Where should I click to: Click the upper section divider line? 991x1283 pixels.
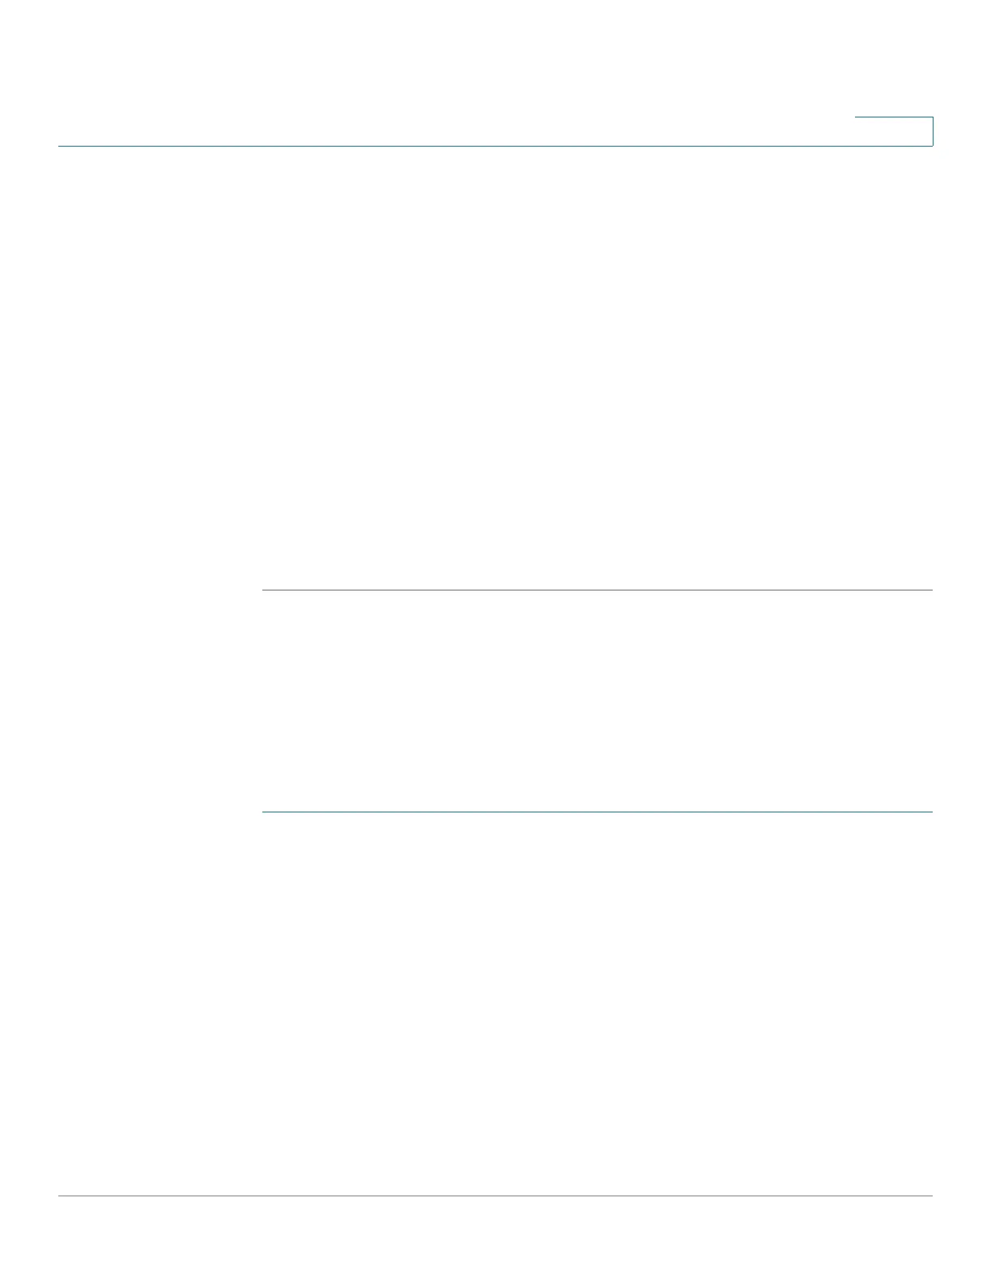tap(598, 590)
